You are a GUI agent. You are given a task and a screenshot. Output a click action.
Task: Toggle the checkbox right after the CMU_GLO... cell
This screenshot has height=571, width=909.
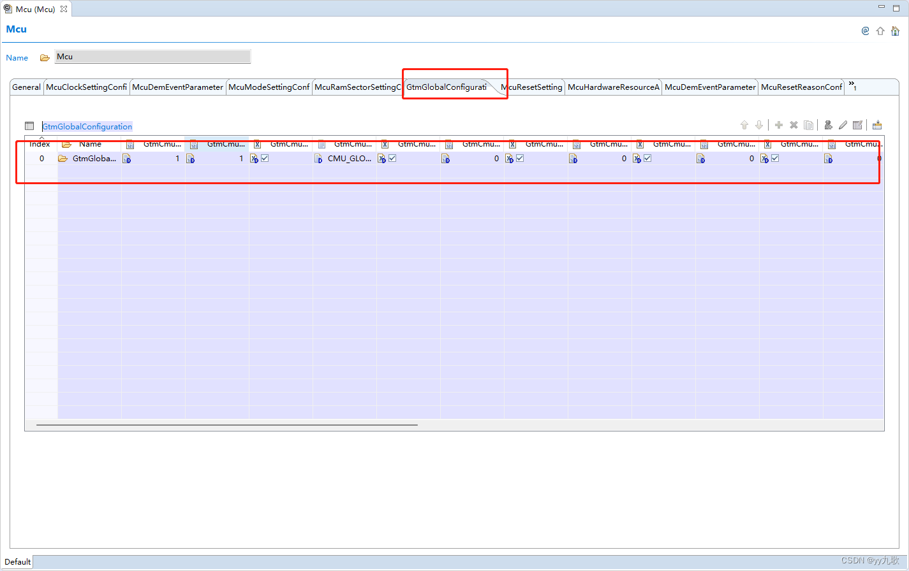(392, 158)
